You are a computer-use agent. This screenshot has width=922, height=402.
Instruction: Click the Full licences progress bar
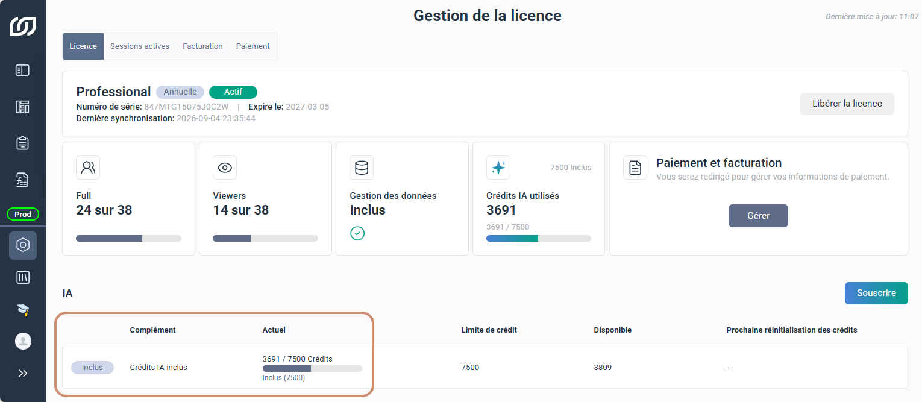128,239
